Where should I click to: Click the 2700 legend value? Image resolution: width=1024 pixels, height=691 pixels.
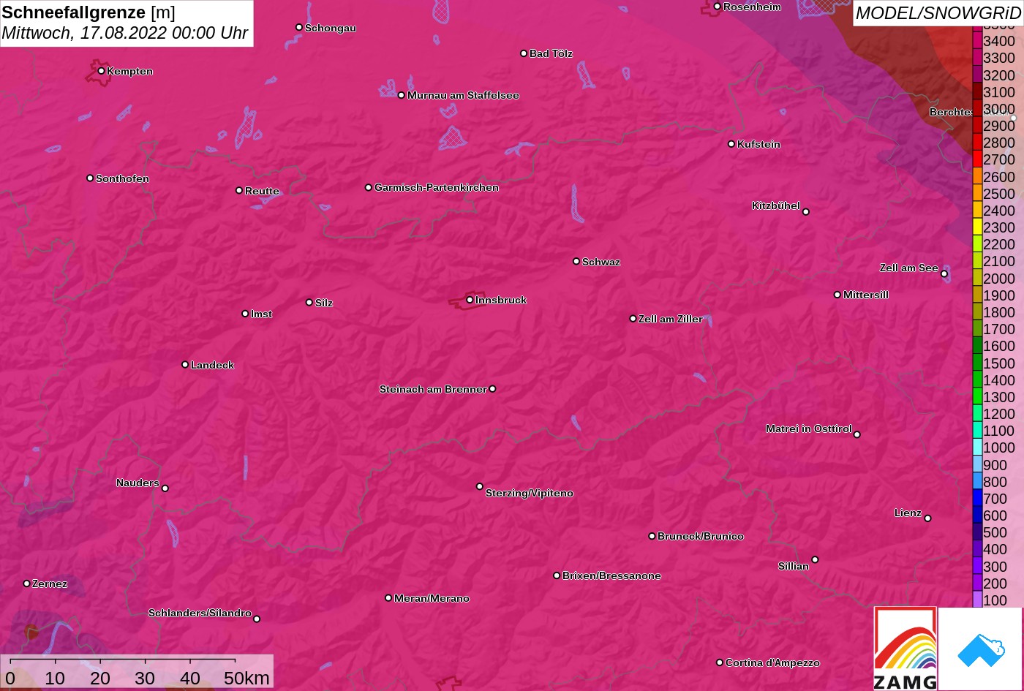pyautogui.click(x=998, y=159)
